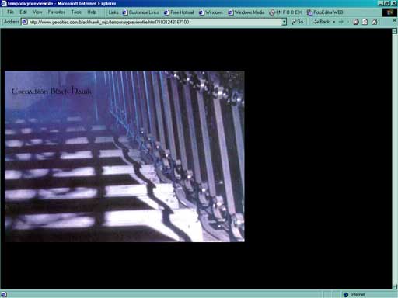Expand the Back button history dropdown
The width and height of the screenshot is (398, 298).
point(334,22)
